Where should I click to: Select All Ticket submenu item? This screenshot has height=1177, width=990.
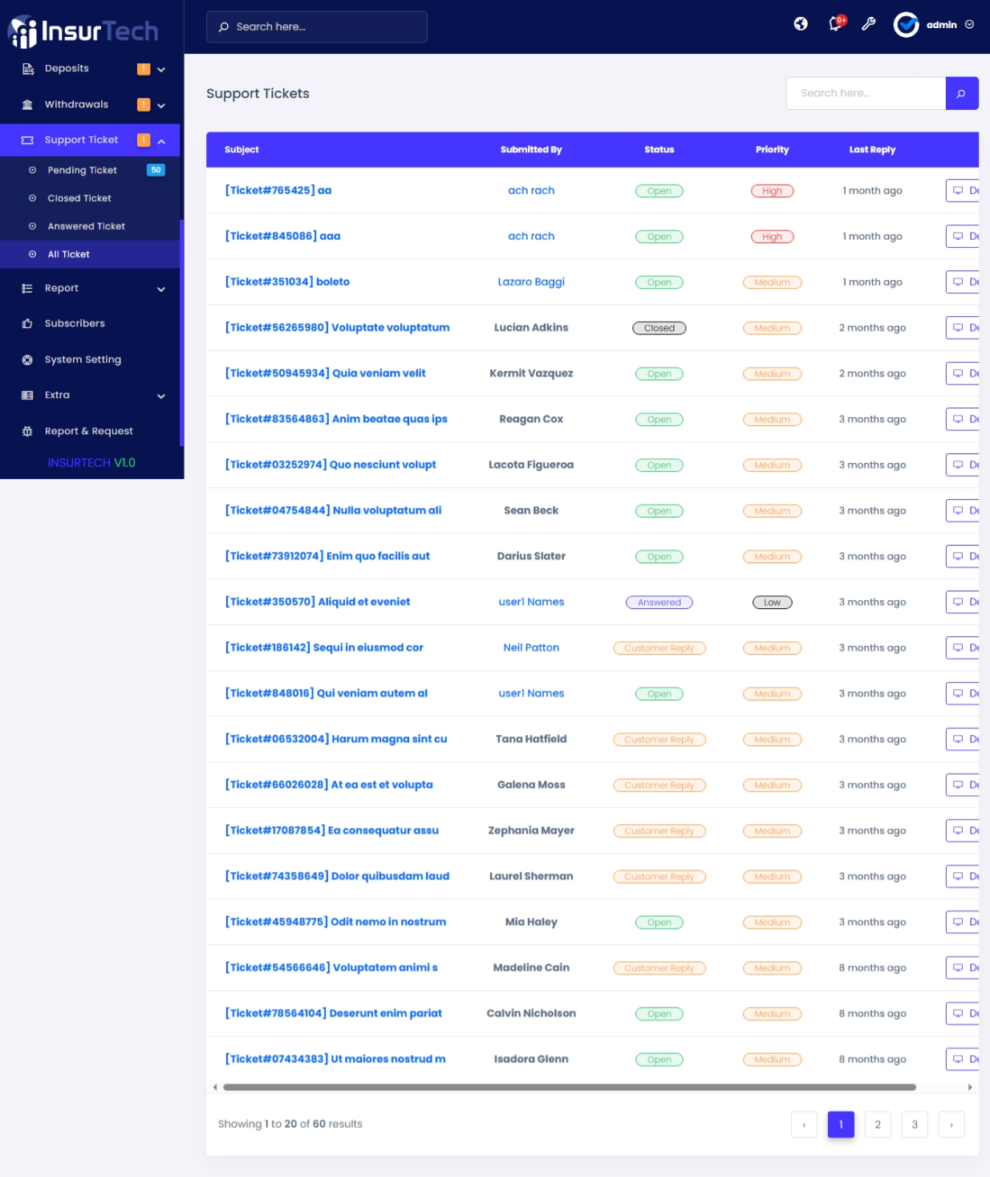pyautogui.click(x=90, y=254)
